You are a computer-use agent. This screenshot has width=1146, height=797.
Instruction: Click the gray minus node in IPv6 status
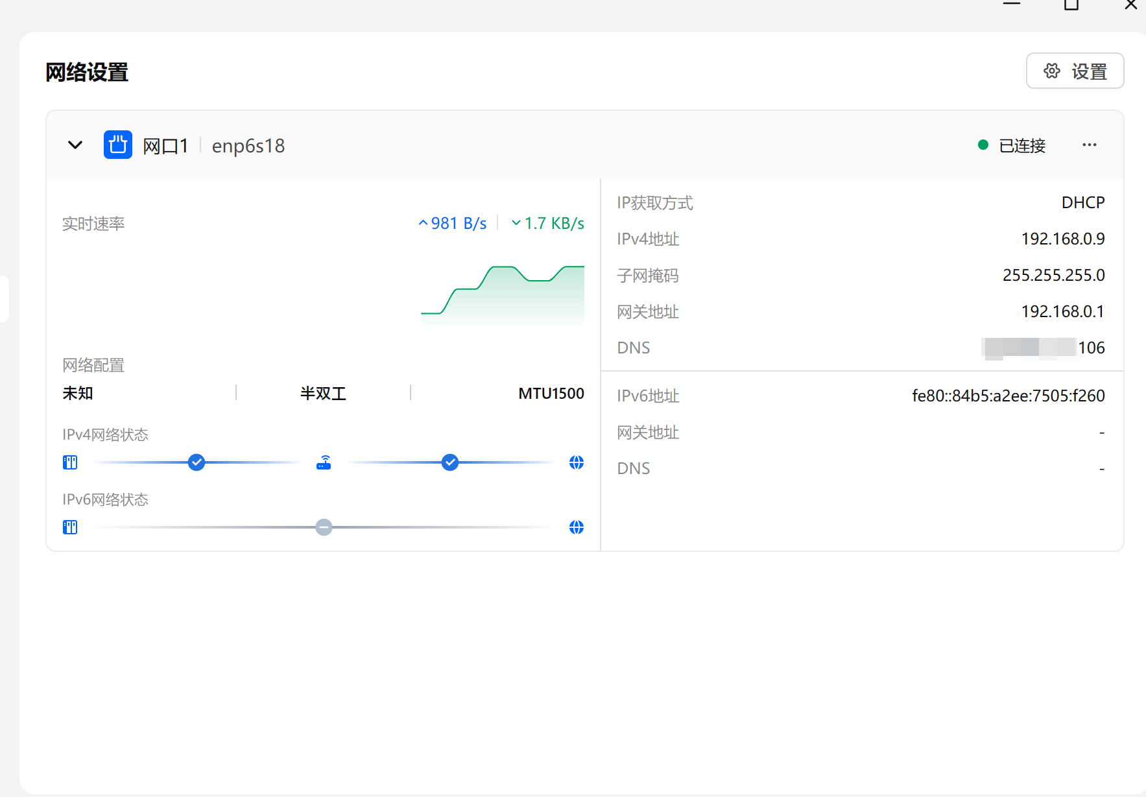point(324,527)
